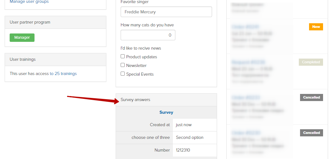
Task: Click the Survey answers panel header
Action: pyautogui.click(x=166, y=100)
